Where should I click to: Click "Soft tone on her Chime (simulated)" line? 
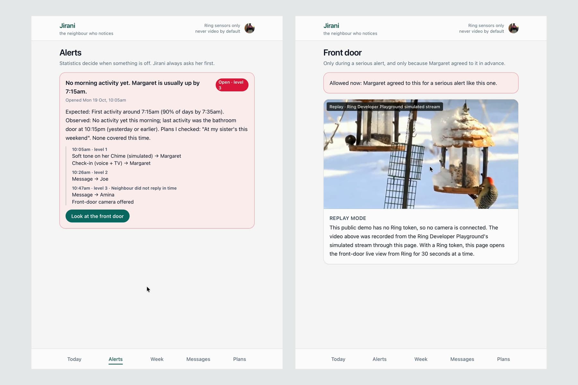click(x=127, y=156)
